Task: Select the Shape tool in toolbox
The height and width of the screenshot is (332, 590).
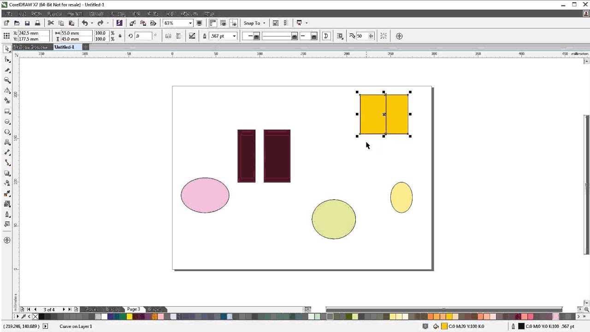Action: (7, 59)
